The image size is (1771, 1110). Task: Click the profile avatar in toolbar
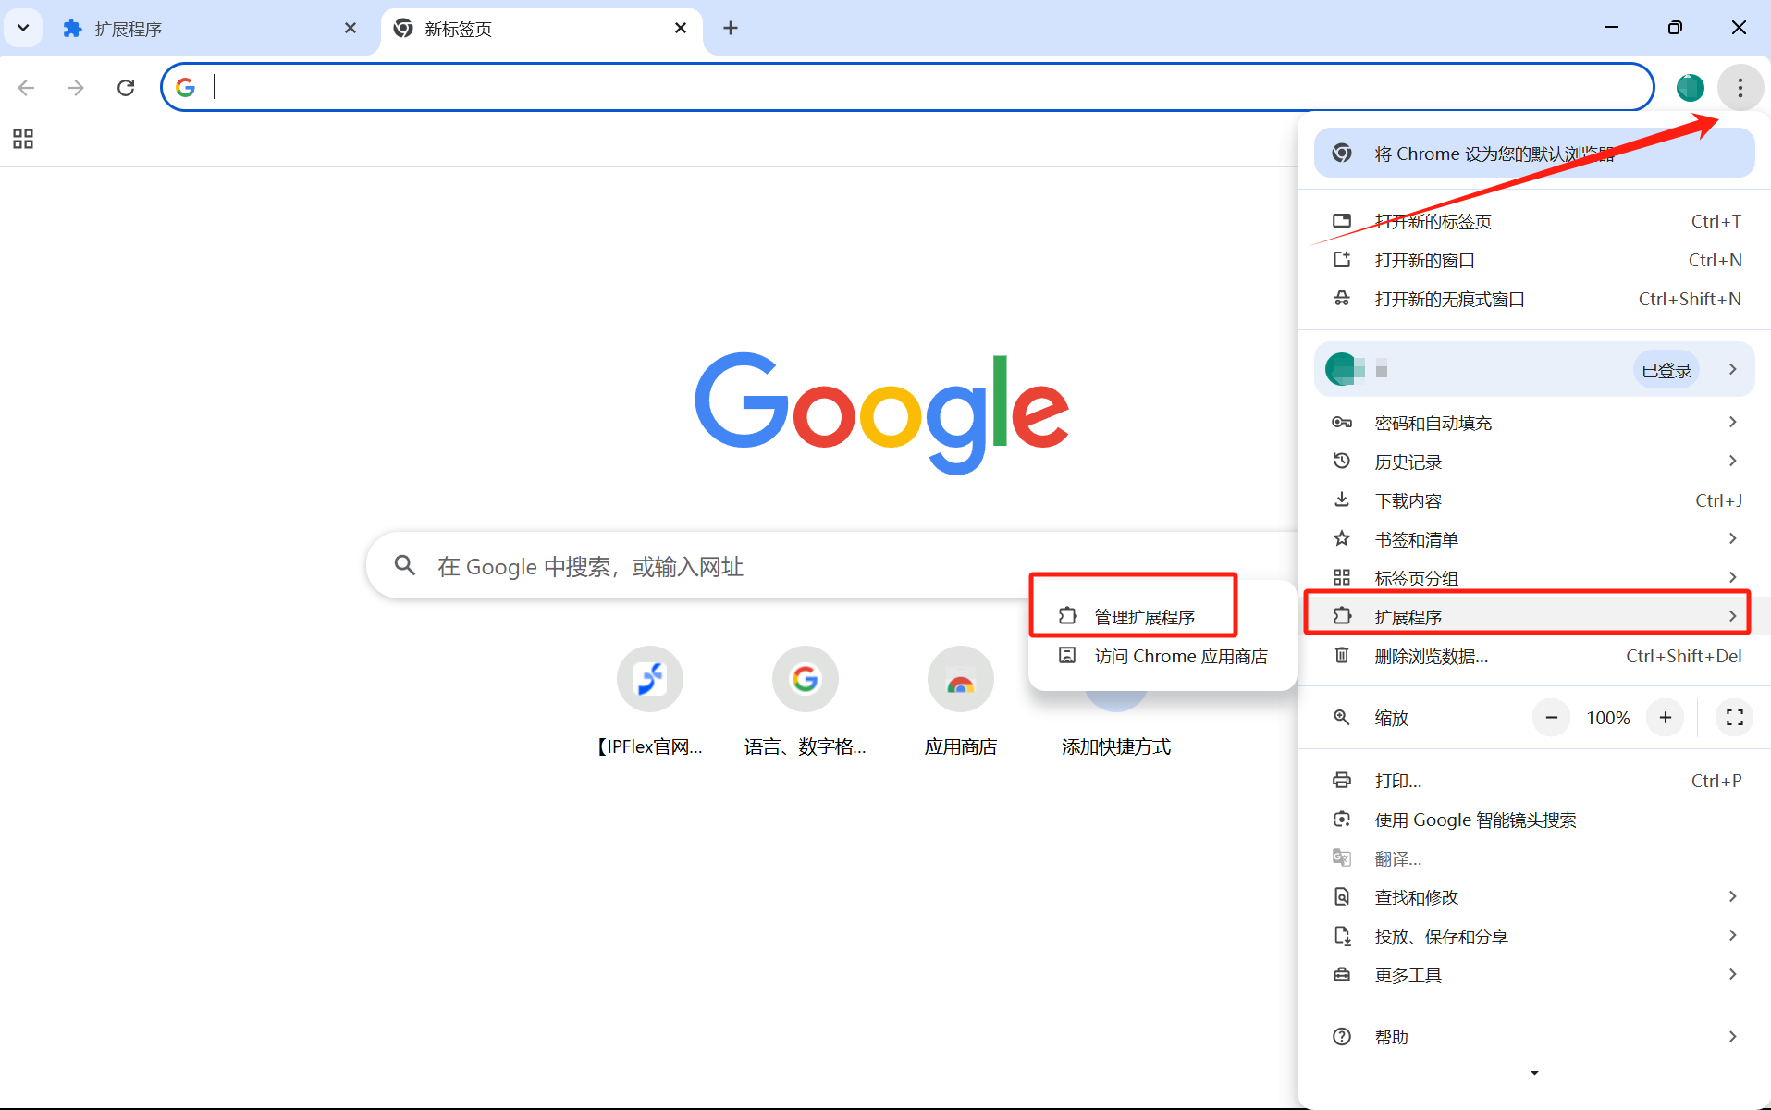click(1690, 87)
